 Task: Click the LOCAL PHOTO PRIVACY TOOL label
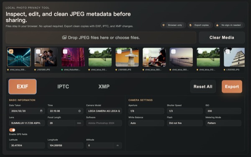(x=28, y=8)
